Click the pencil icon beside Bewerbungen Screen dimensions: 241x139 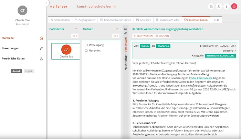[41, 49]
